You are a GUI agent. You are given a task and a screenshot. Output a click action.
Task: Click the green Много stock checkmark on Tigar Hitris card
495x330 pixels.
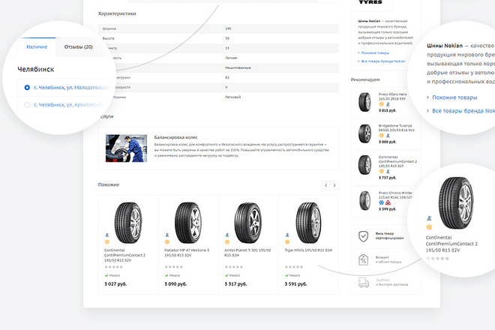[286, 276]
